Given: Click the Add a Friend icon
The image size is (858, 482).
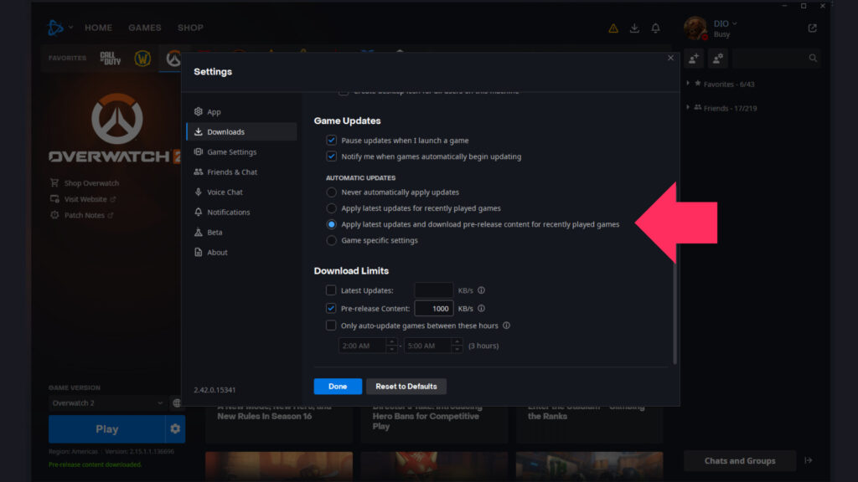Looking at the screenshot, I should (x=695, y=58).
